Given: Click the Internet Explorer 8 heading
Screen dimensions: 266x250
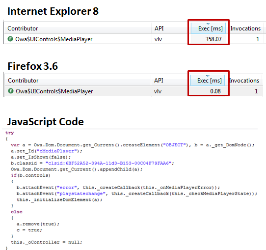Looking at the screenshot, I should pyautogui.click(x=53, y=11).
